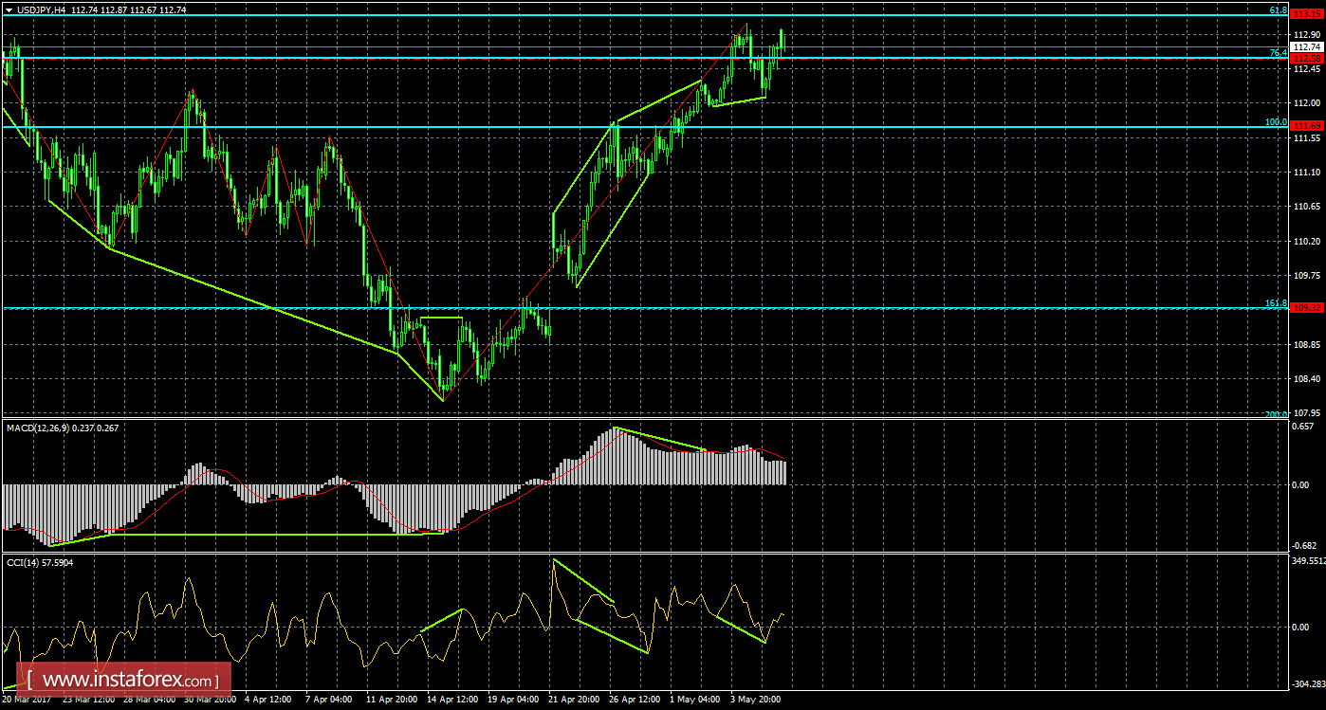Click the MACD 0.00 scale value
The height and width of the screenshot is (710, 1326).
coord(1303,485)
